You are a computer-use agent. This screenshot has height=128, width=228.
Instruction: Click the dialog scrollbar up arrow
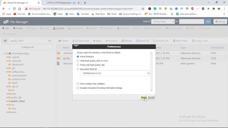pyautogui.click(x=151, y=53)
